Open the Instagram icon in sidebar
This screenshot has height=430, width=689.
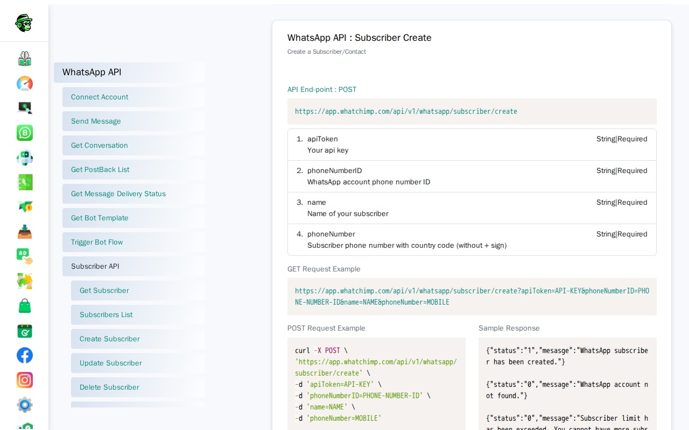coord(25,380)
